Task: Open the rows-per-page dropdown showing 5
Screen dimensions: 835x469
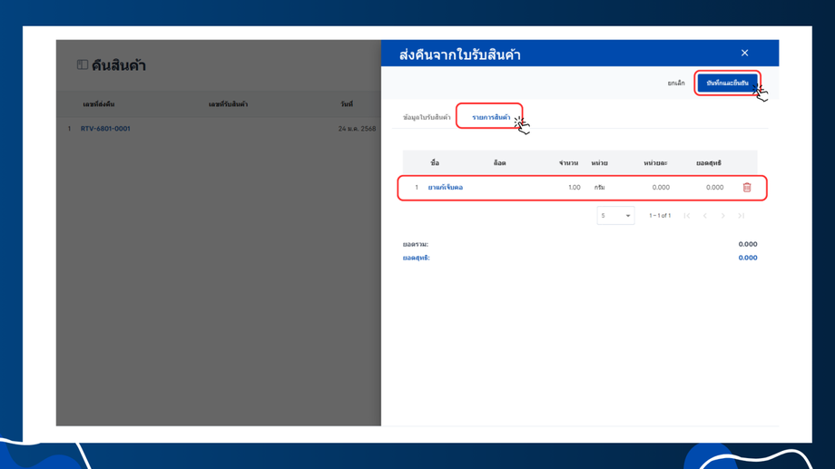Action: pyautogui.click(x=615, y=216)
